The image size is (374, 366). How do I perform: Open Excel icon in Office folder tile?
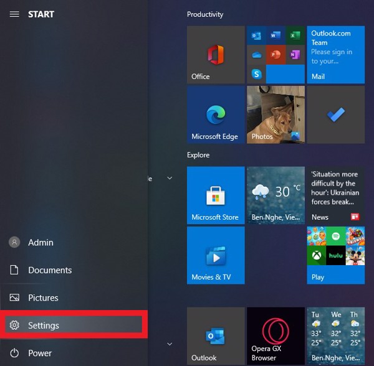pos(295,35)
